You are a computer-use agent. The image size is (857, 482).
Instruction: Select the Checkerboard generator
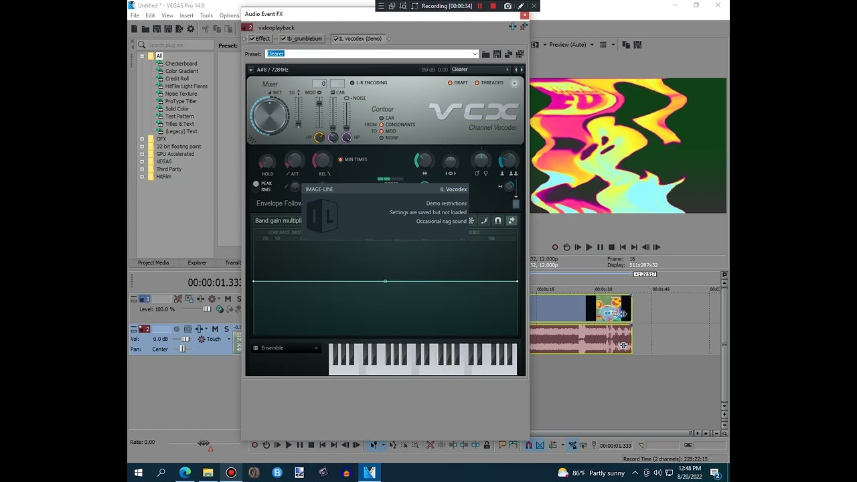click(181, 64)
